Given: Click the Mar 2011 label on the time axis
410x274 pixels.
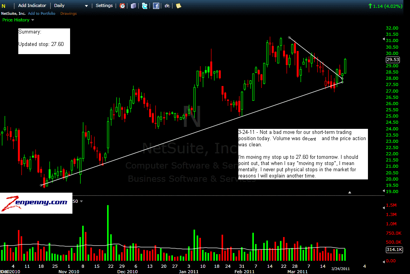Looking at the screenshot, I should tap(297, 272).
